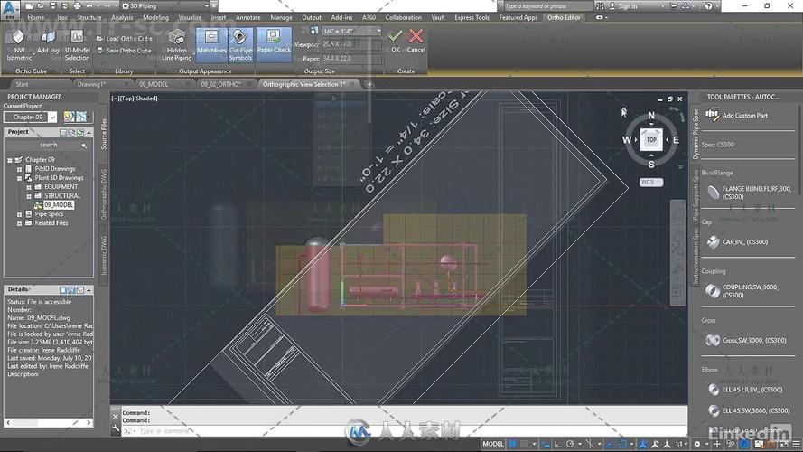Click the green OK checkmark button
Viewport: 803px width, 452px height.
(x=395, y=41)
